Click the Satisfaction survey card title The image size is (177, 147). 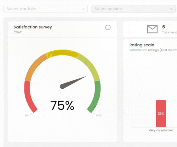pyautogui.click(x=33, y=27)
